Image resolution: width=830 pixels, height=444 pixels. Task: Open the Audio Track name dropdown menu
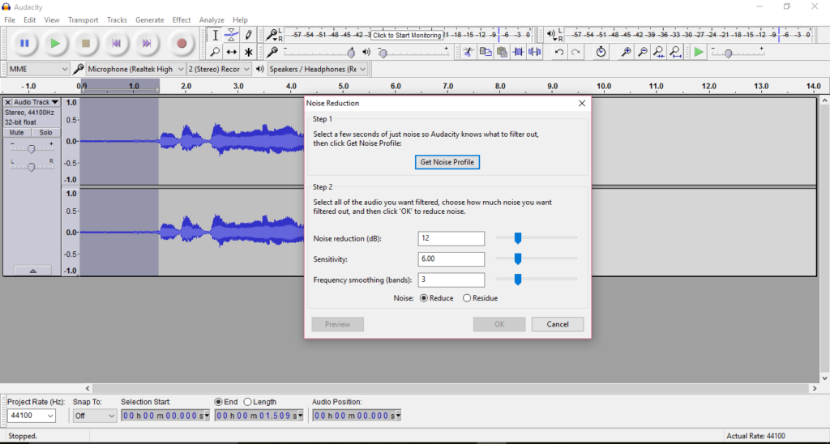[36, 102]
